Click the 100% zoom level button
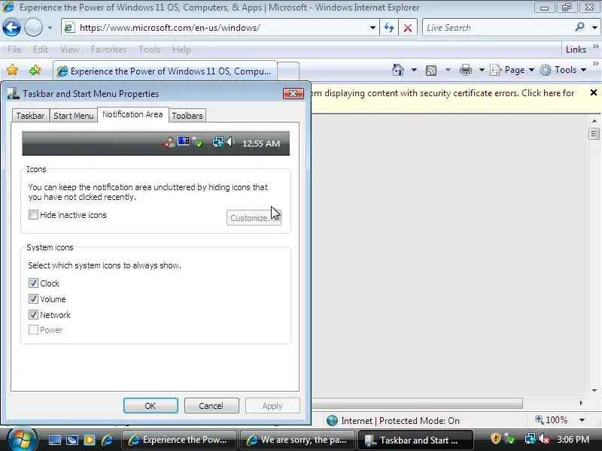This screenshot has height=451, width=602. point(552,420)
